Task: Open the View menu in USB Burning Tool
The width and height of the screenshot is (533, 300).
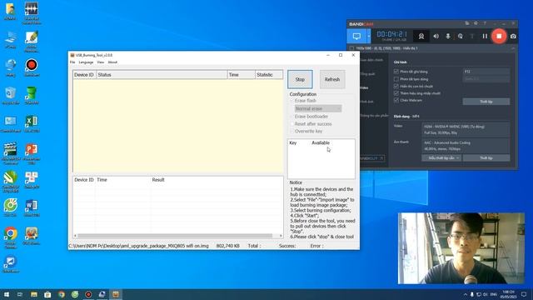Action: pos(100,62)
